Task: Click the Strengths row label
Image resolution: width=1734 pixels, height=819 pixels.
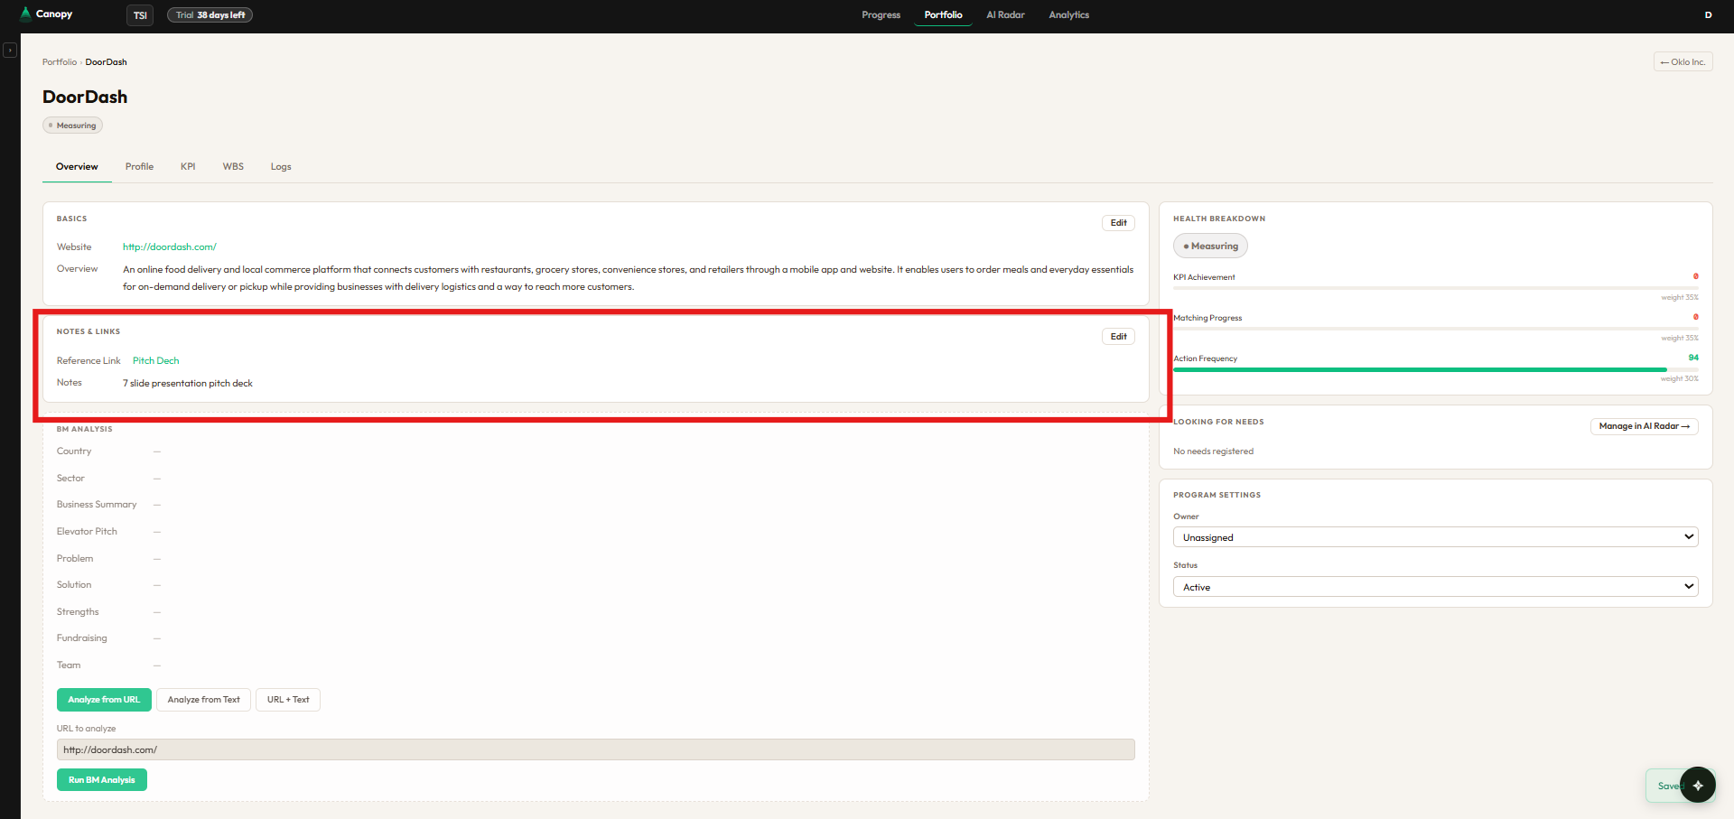Action: [78, 612]
